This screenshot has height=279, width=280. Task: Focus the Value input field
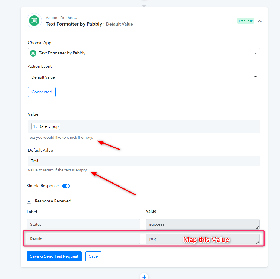click(144, 126)
